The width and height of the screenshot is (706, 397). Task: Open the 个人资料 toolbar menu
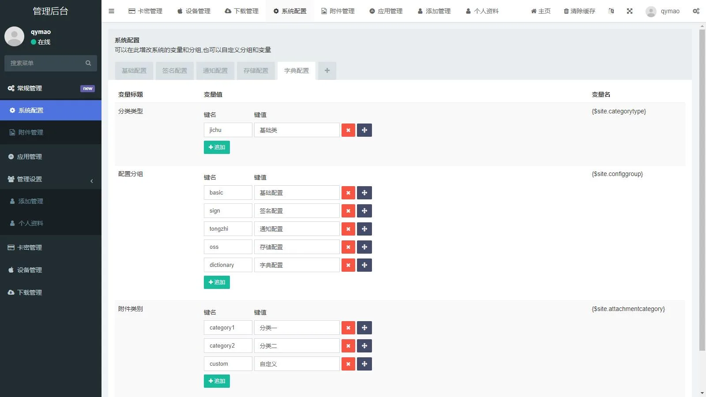tap(481, 11)
